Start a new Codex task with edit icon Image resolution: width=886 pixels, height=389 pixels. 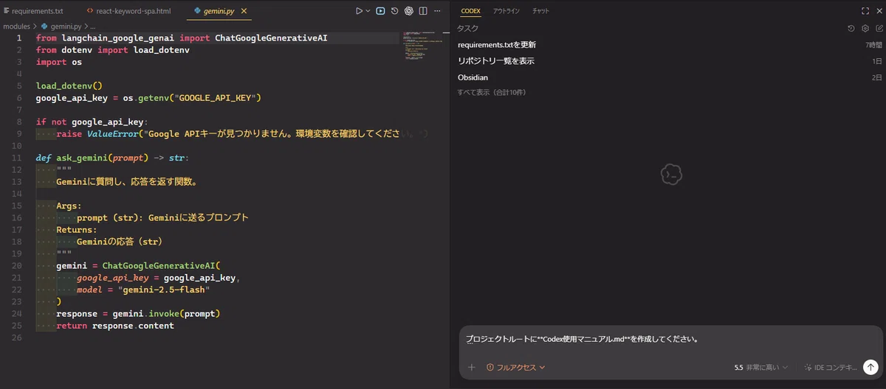(879, 28)
